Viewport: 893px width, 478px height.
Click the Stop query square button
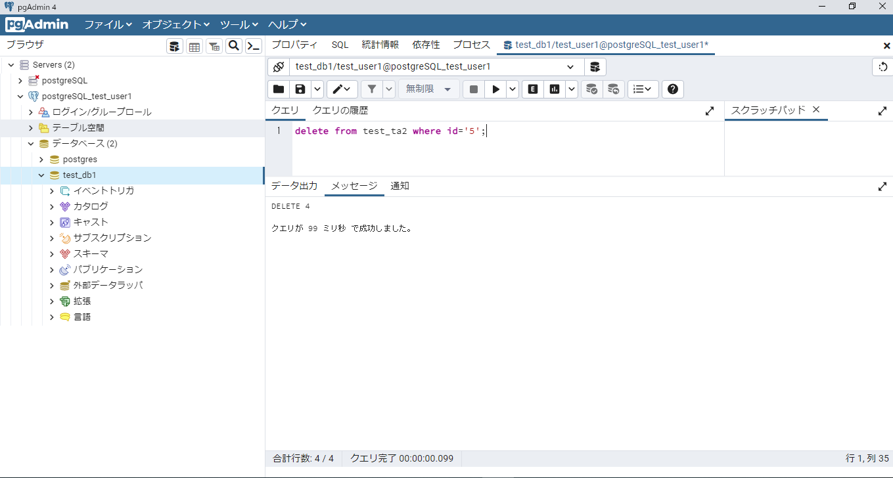tap(474, 89)
